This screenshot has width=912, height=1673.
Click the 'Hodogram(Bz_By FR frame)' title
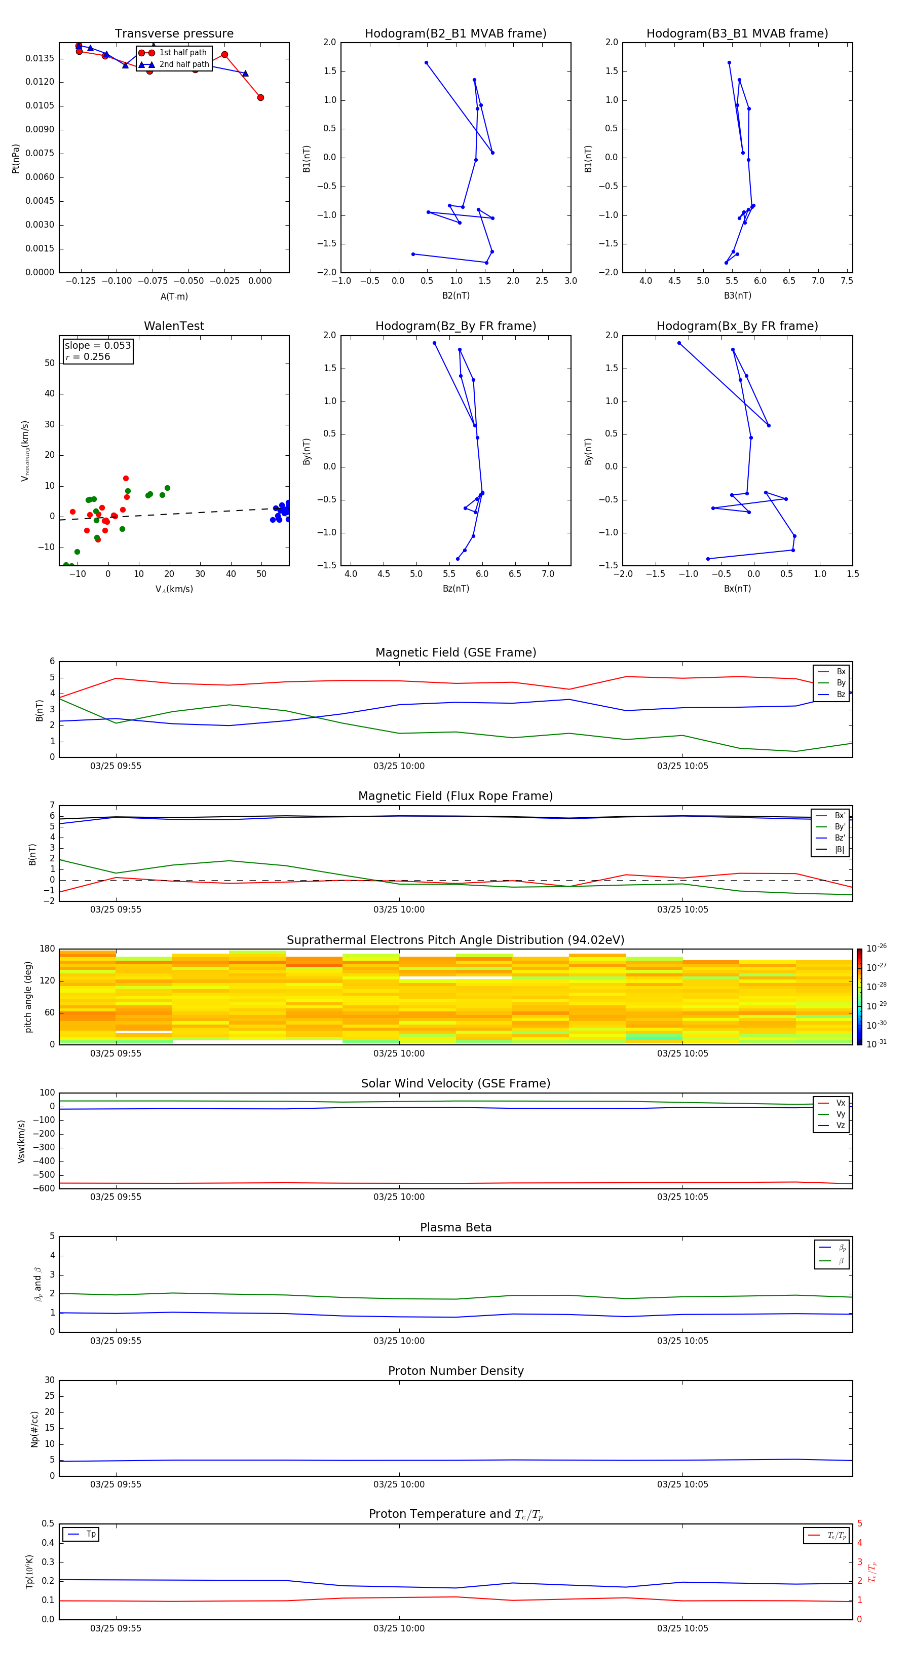[x=455, y=326]
